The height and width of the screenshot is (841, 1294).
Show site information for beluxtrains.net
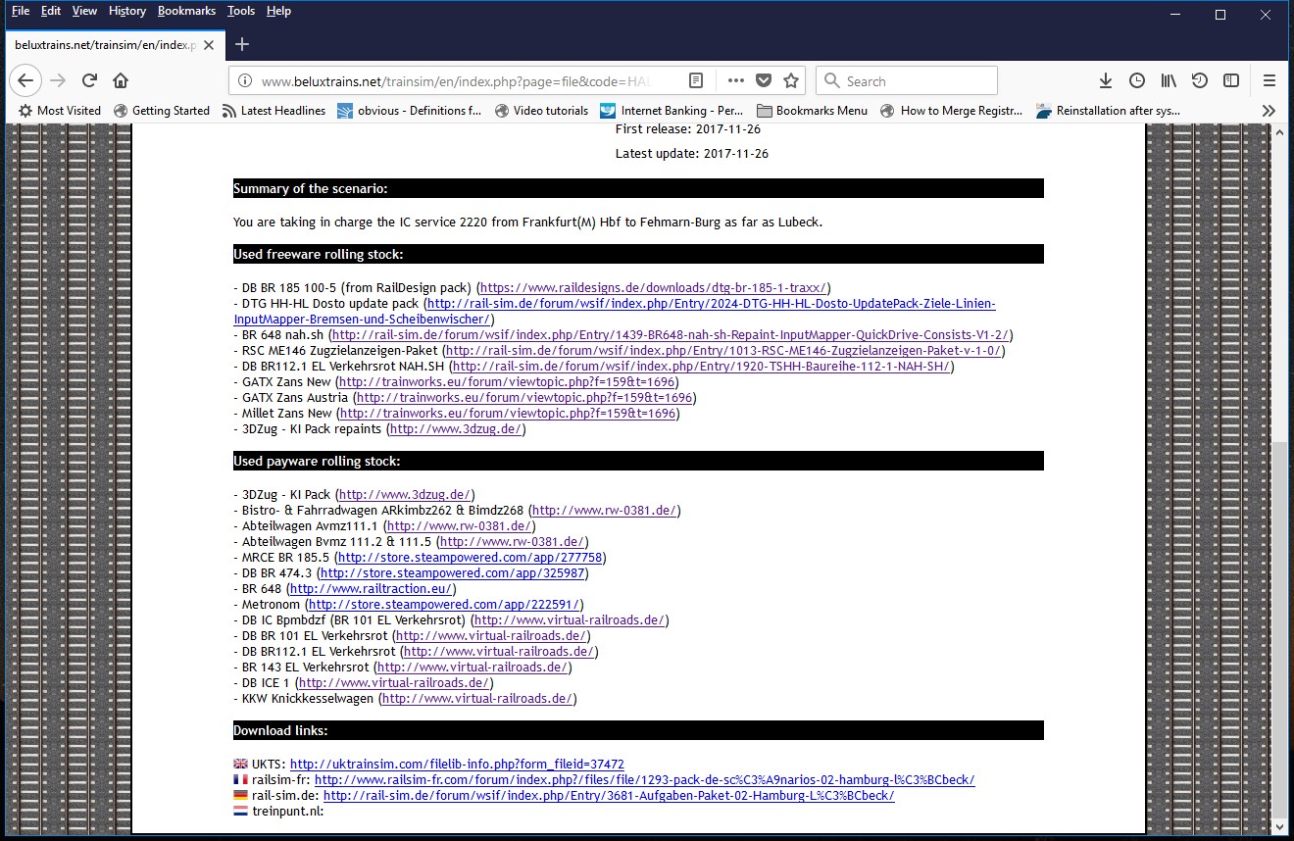[245, 81]
